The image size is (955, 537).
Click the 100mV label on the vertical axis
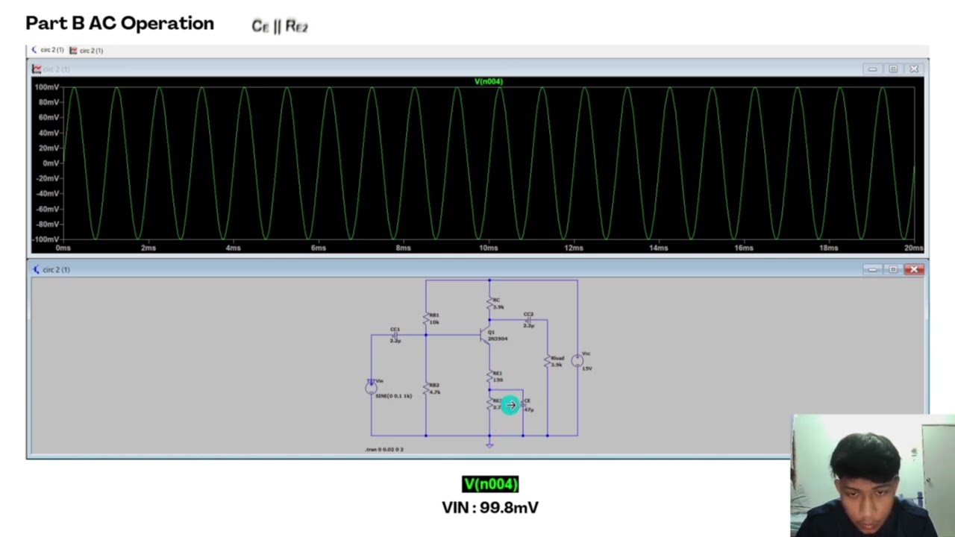click(47, 87)
